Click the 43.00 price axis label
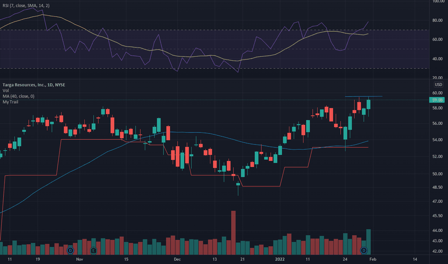This screenshot has width=448, height=264. coord(437,241)
